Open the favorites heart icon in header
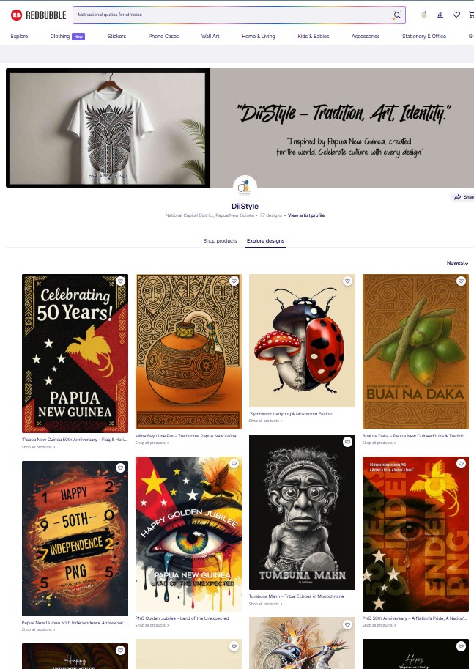The height and width of the screenshot is (669, 474). point(456,15)
